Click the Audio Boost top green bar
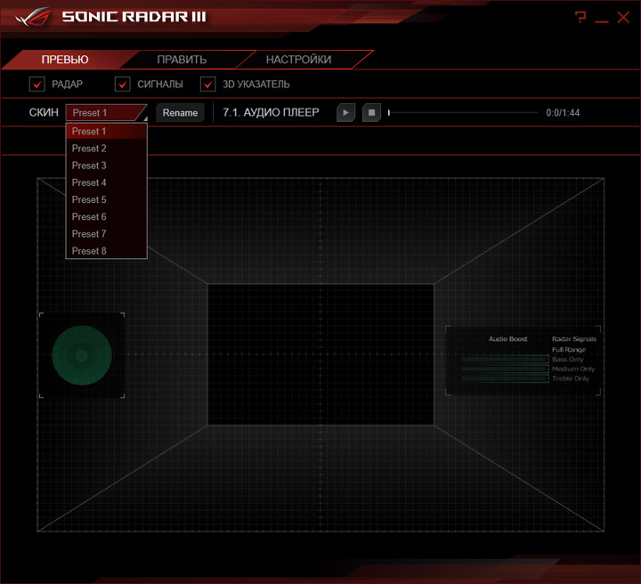Image resolution: width=641 pixels, height=584 pixels. tap(505, 360)
